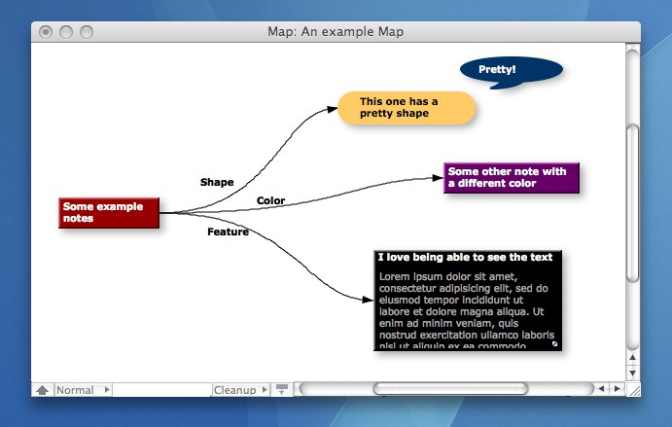
Task: Click the up arrow icon in bottom-left corner
Action: (x=43, y=390)
